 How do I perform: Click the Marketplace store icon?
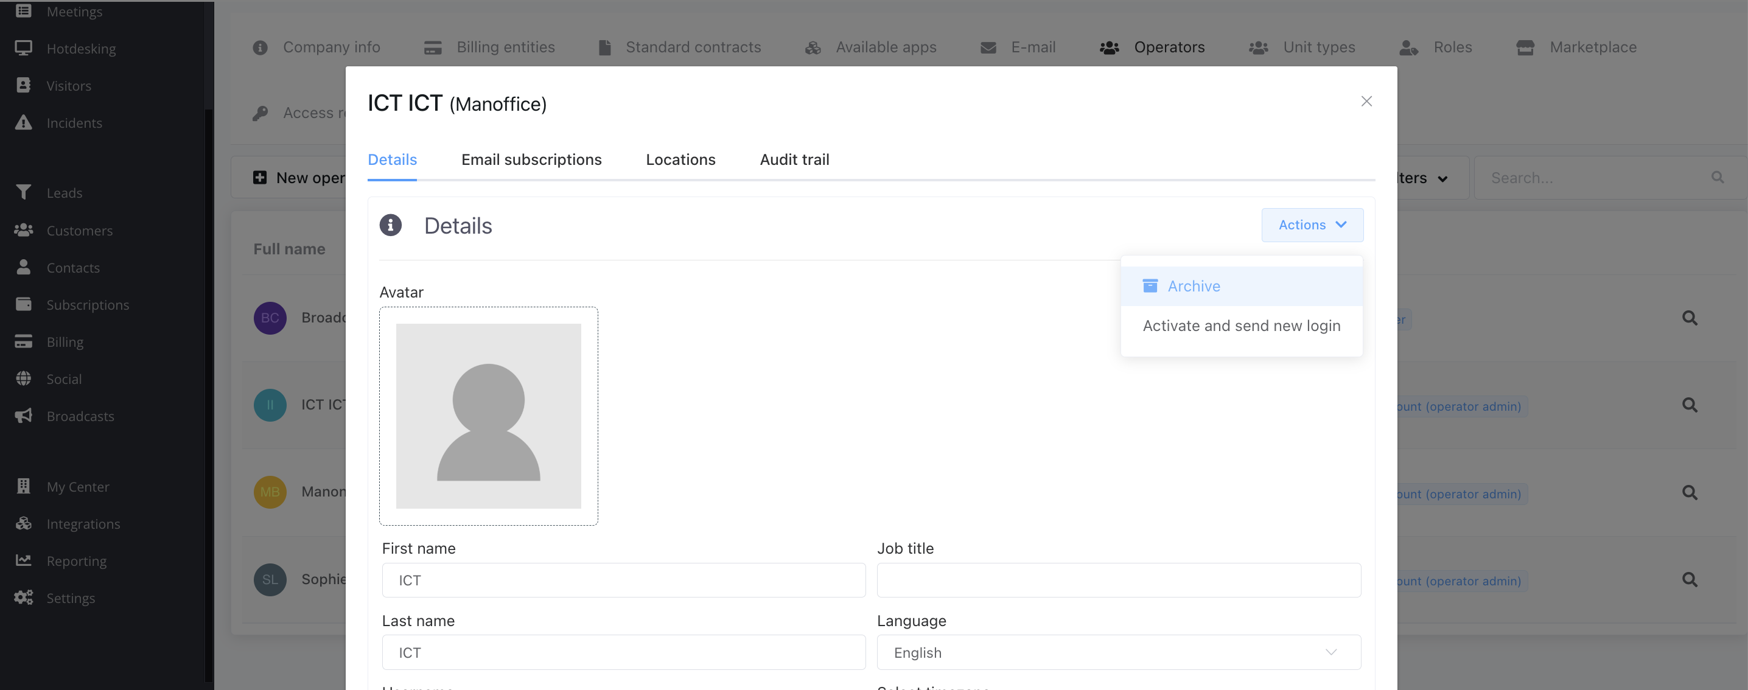tap(1525, 47)
